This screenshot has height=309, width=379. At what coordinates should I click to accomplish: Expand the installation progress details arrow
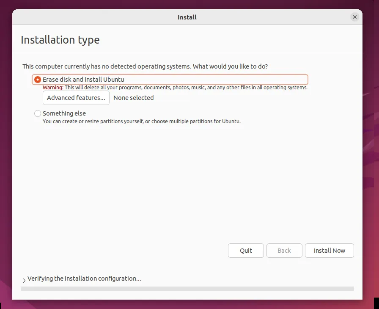pyautogui.click(x=24, y=280)
